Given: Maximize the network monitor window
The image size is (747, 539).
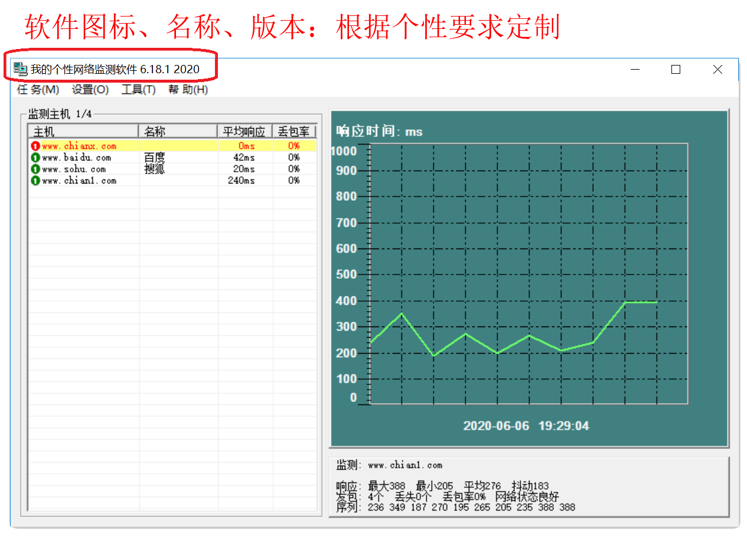Looking at the screenshot, I should point(676,70).
